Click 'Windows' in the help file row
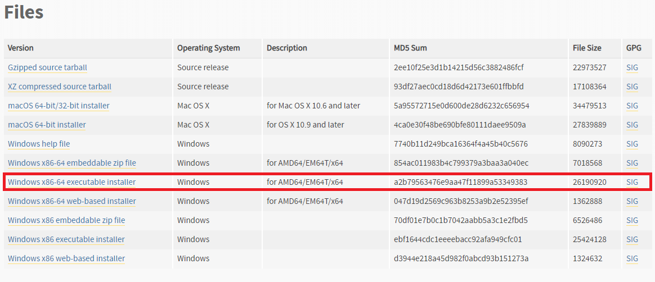Viewport: 655px width, 282px height. [194, 144]
